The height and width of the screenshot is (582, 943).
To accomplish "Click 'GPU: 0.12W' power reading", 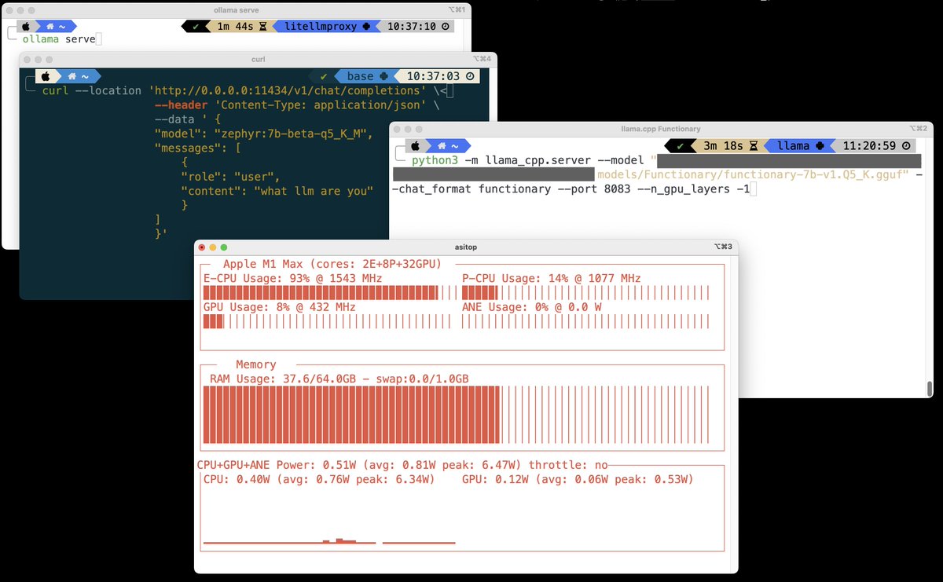I will 495,479.
